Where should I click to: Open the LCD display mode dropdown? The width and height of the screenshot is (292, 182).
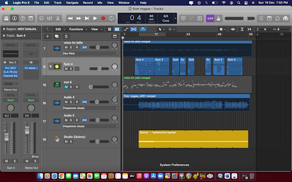(x=175, y=18)
